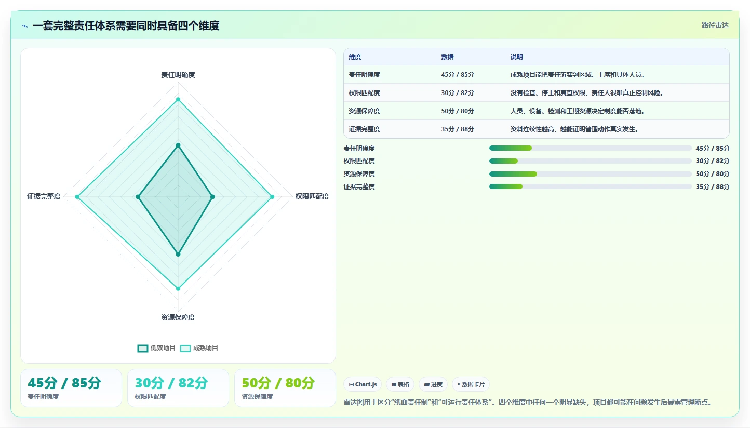
Task: Select 低效项目 point on 证据完整度 axis
Action: point(138,196)
